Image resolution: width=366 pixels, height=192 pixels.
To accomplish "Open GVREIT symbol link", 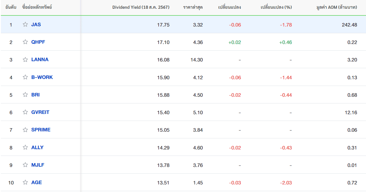I will pyautogui.click(x=40, y=112).
